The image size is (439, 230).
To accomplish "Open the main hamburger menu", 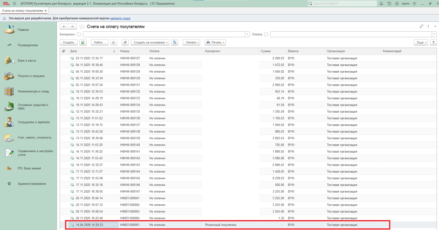I will pos(13,3).
